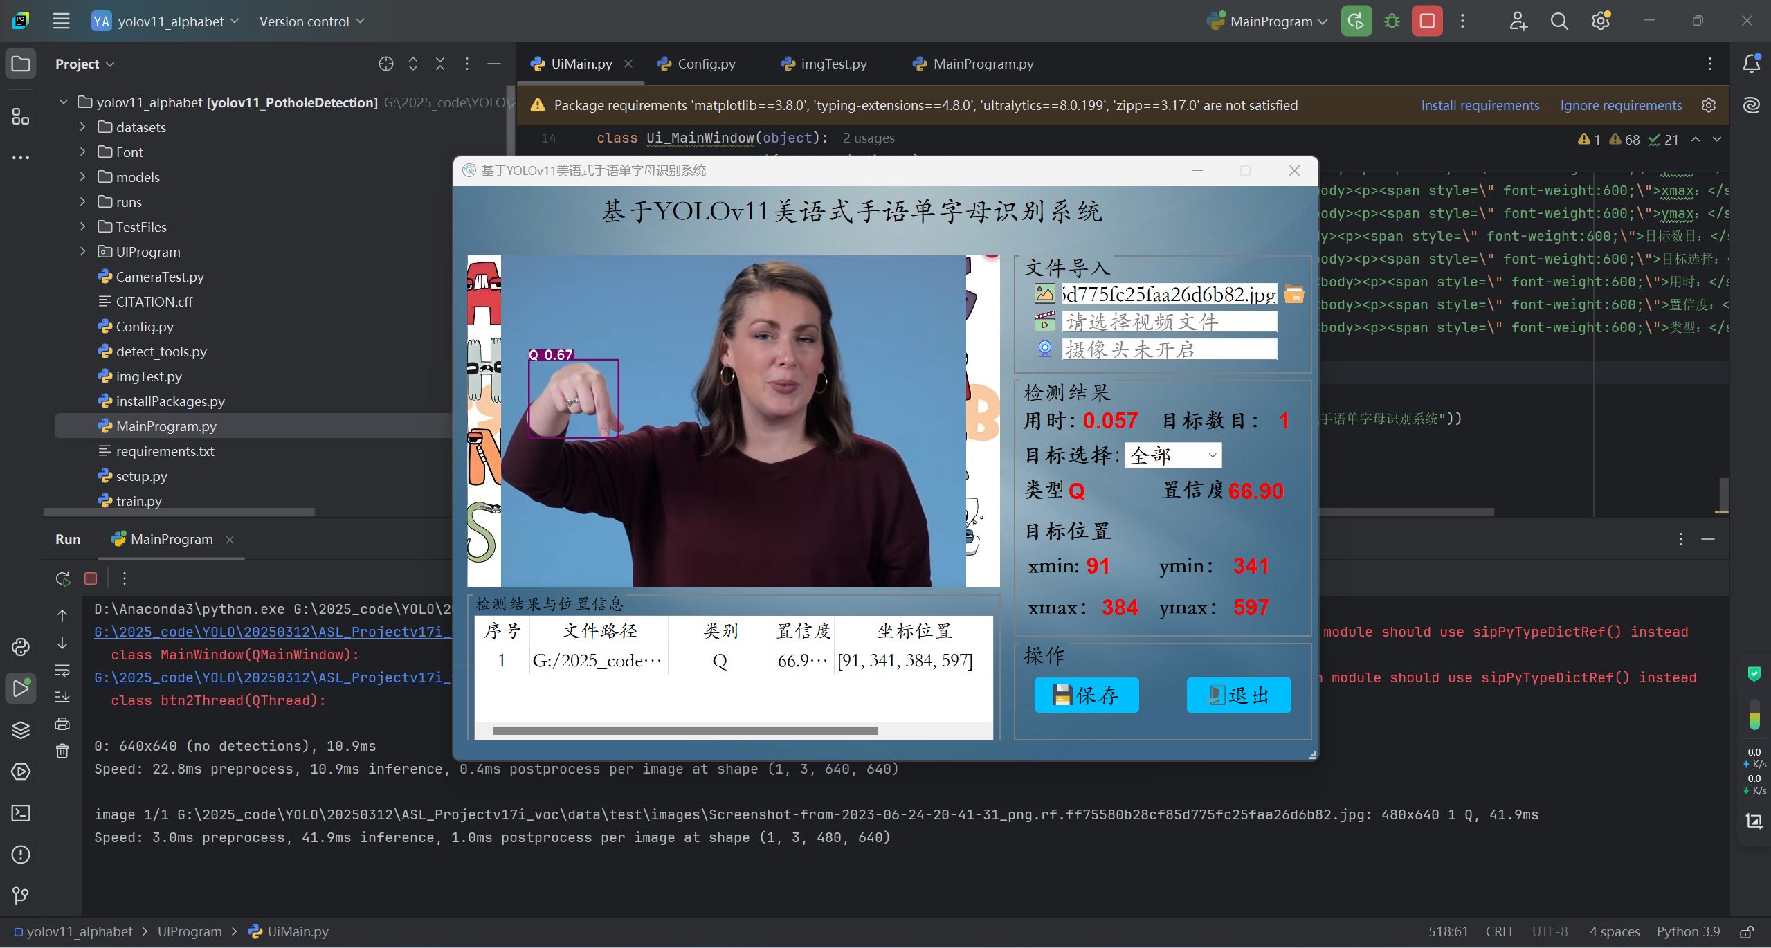Print console output icon
This screenshot has width=1771, height=948.
62,724
